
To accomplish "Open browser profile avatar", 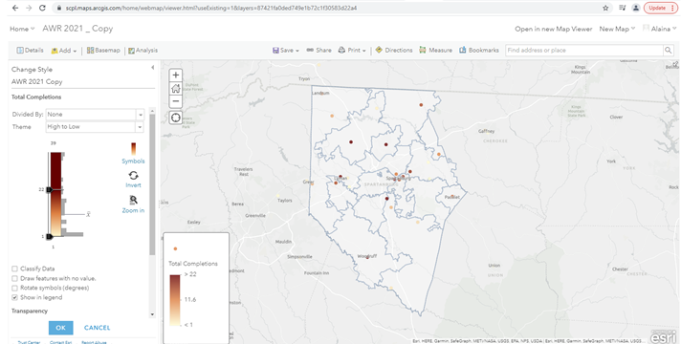I will point(636,8).
